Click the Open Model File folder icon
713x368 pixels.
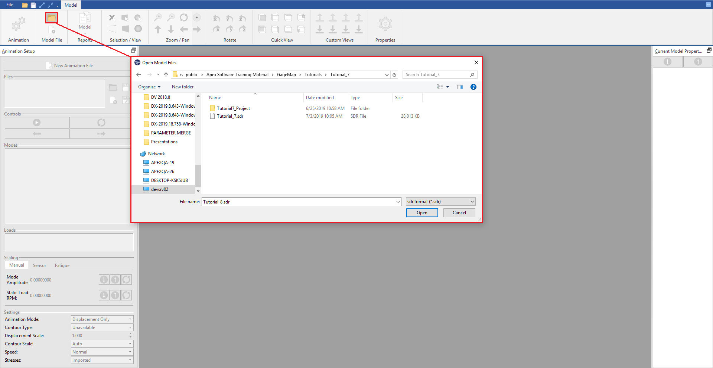51,17
